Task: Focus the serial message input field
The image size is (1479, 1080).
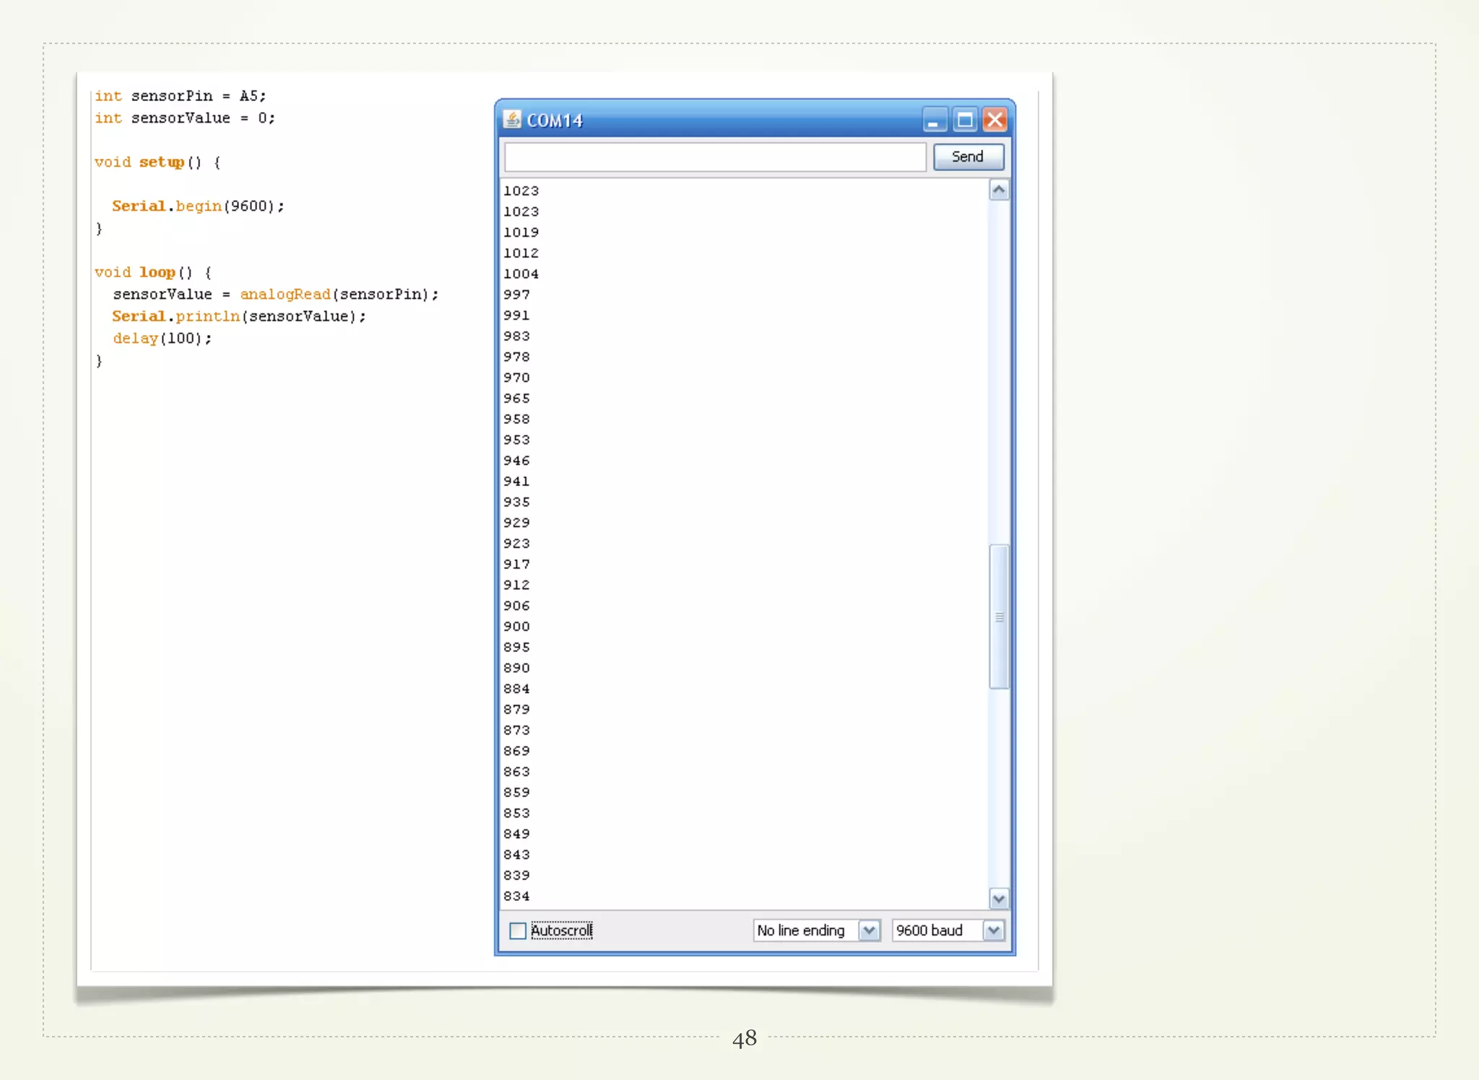Action: (715, 157)
